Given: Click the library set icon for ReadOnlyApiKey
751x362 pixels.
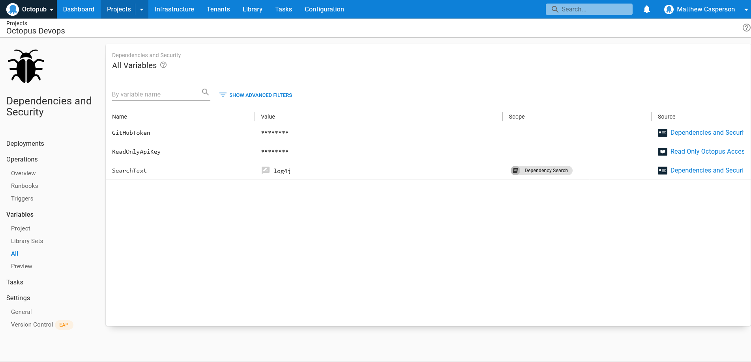Looking at the screenshot, I should (662, 152).
